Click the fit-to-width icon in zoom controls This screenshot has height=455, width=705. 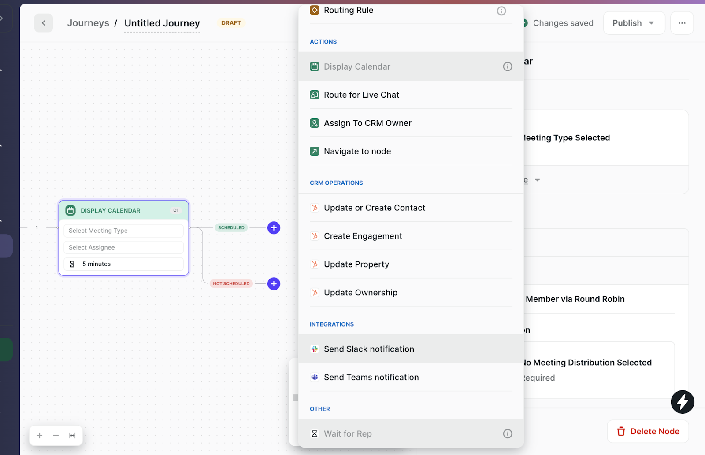coord(73,436)
